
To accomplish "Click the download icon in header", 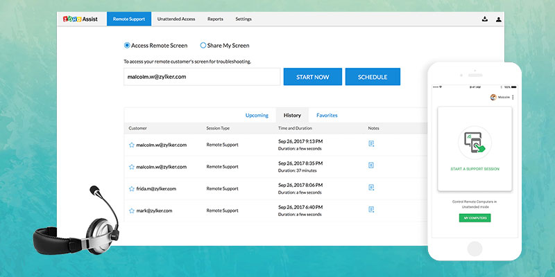I will coord(484,19).
